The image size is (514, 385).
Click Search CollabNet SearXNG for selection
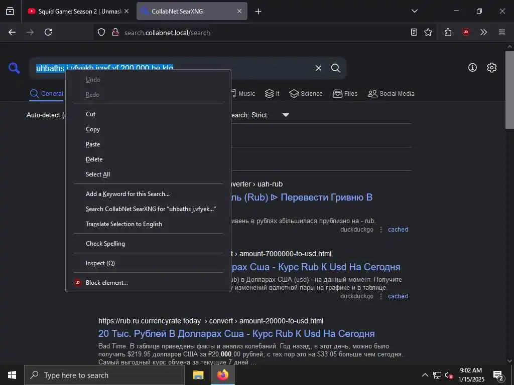tap(148, 209)
